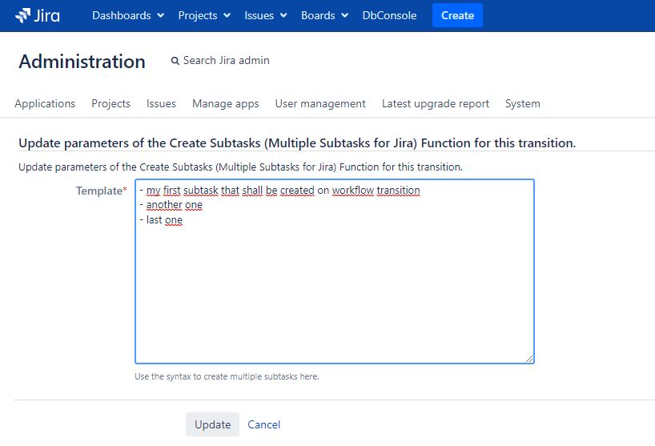Viewport: 655px width, 446px height.
Task: Click the Administration heading
Action: [x=82, y=62]
